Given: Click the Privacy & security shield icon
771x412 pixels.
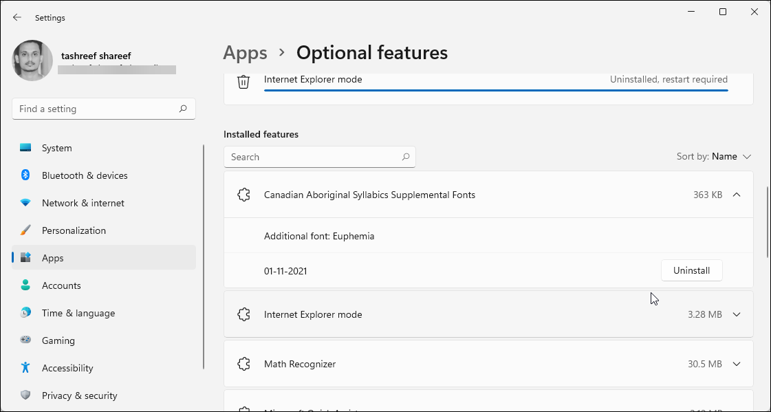Looking at the screenshot, I should (25, 395).
